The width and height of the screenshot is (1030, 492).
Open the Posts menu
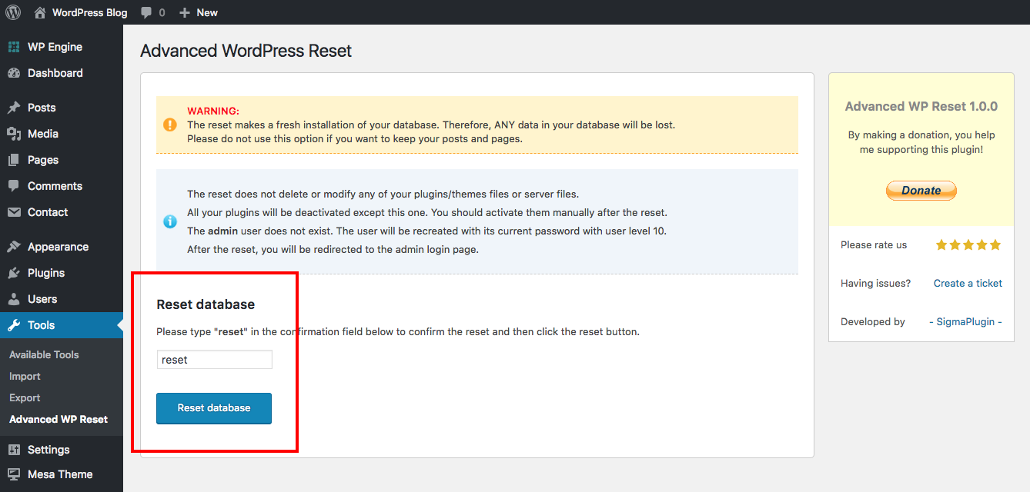(x=62, y=108)
